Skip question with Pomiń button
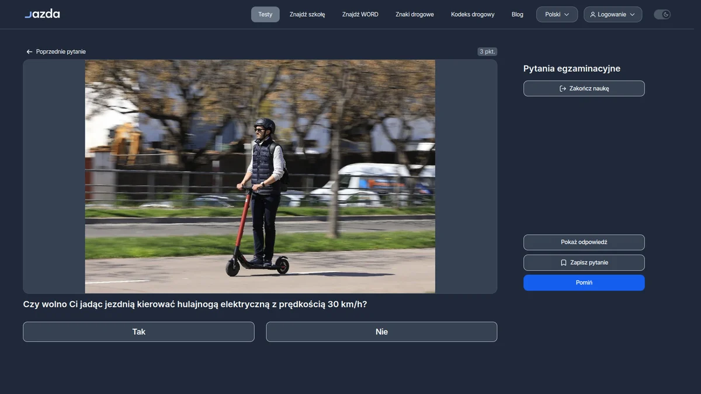Image resolution: width=701 pixels, height=394 pixels. [584, 283]
